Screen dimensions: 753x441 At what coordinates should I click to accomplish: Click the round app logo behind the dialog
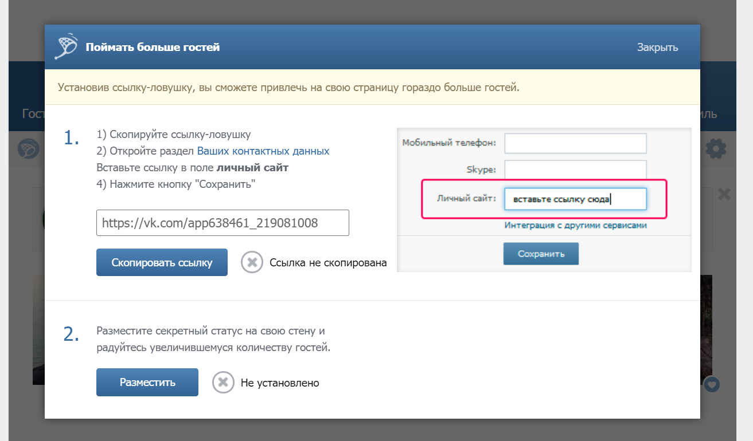point(27,149)
